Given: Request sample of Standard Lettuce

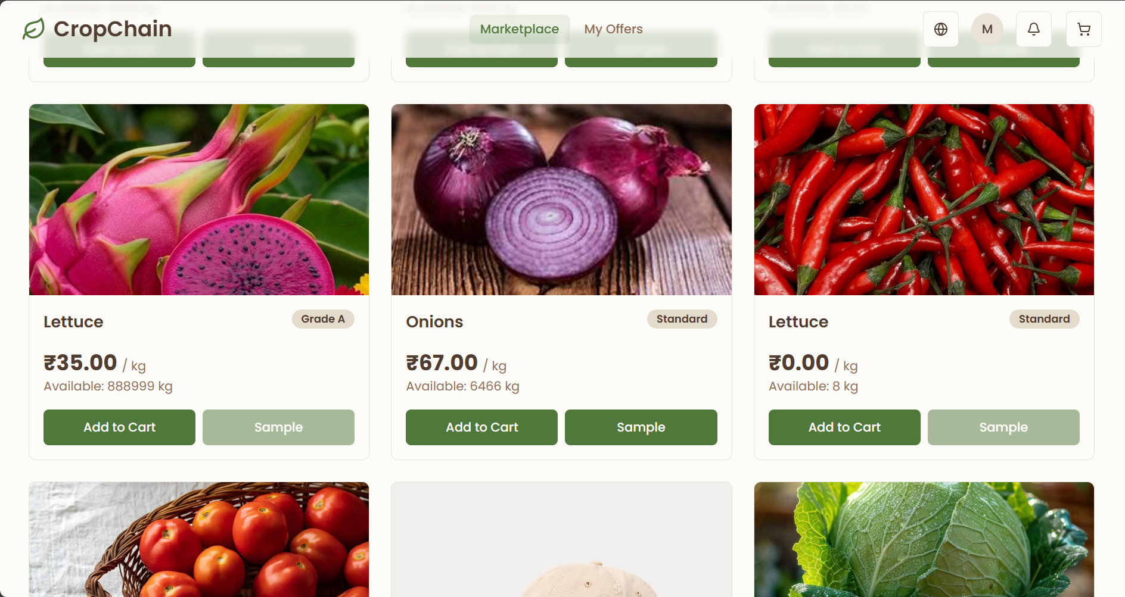Looking at the screenshot, I should point(1003,427).
